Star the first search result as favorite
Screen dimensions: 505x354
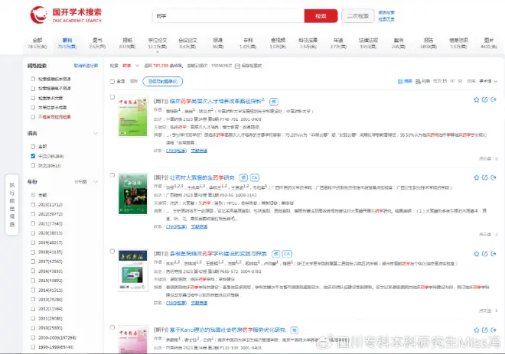pyautogui.click(x=476, y=99)
